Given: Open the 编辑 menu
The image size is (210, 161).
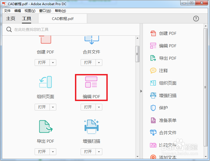Looking at the screenshot, I should click(18, 11).
